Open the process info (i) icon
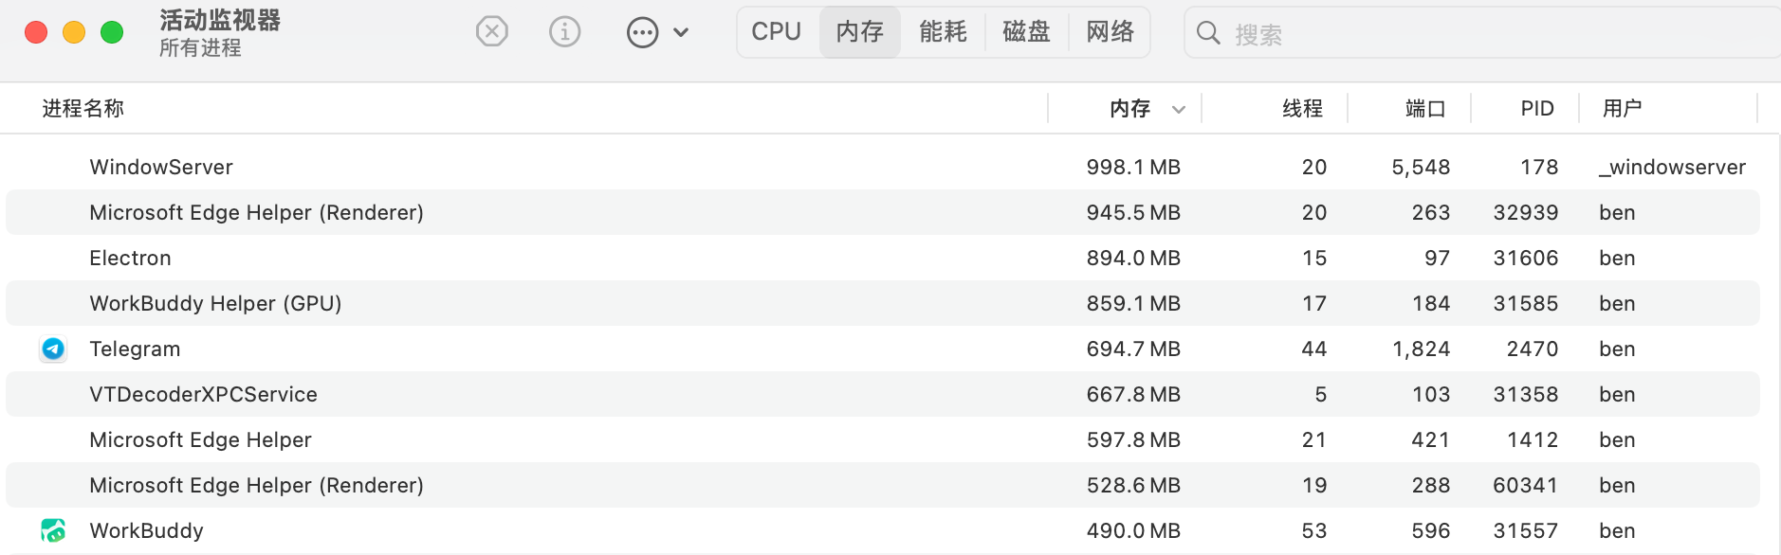1781x555 pixels. coord(564,32)
